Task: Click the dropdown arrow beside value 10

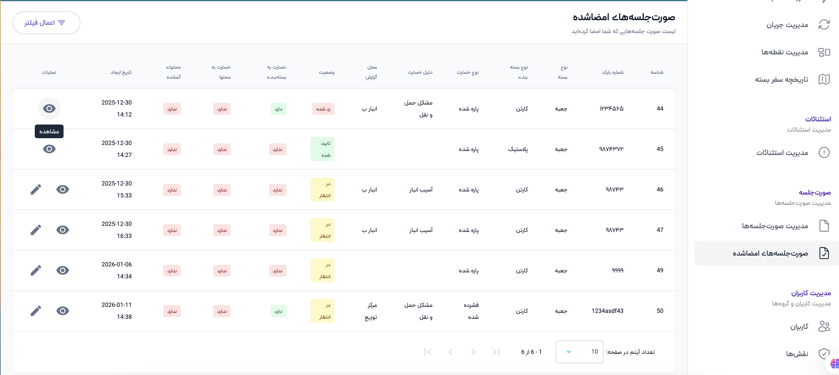Action: coord(569,352)
